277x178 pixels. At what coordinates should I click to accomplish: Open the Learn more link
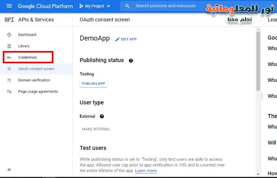[146, 171]
